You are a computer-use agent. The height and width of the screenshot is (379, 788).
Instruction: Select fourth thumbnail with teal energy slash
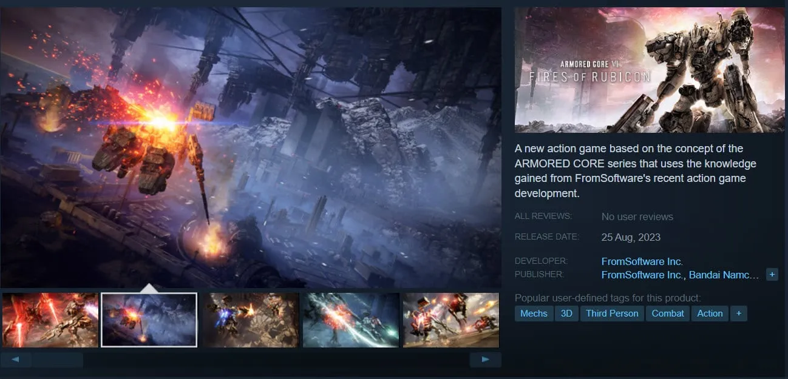tap(351, 320)
